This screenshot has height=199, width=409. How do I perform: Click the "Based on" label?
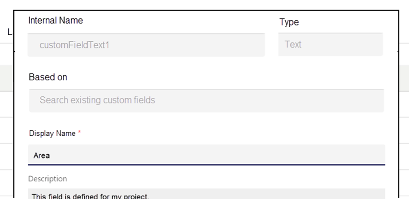coord(48,77)
